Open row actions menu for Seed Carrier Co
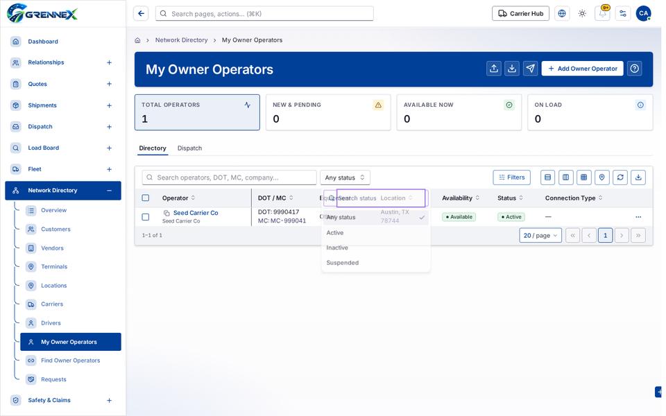Image resolution: width=666 pixels, height=416 pixels. (x=638, y=217)
